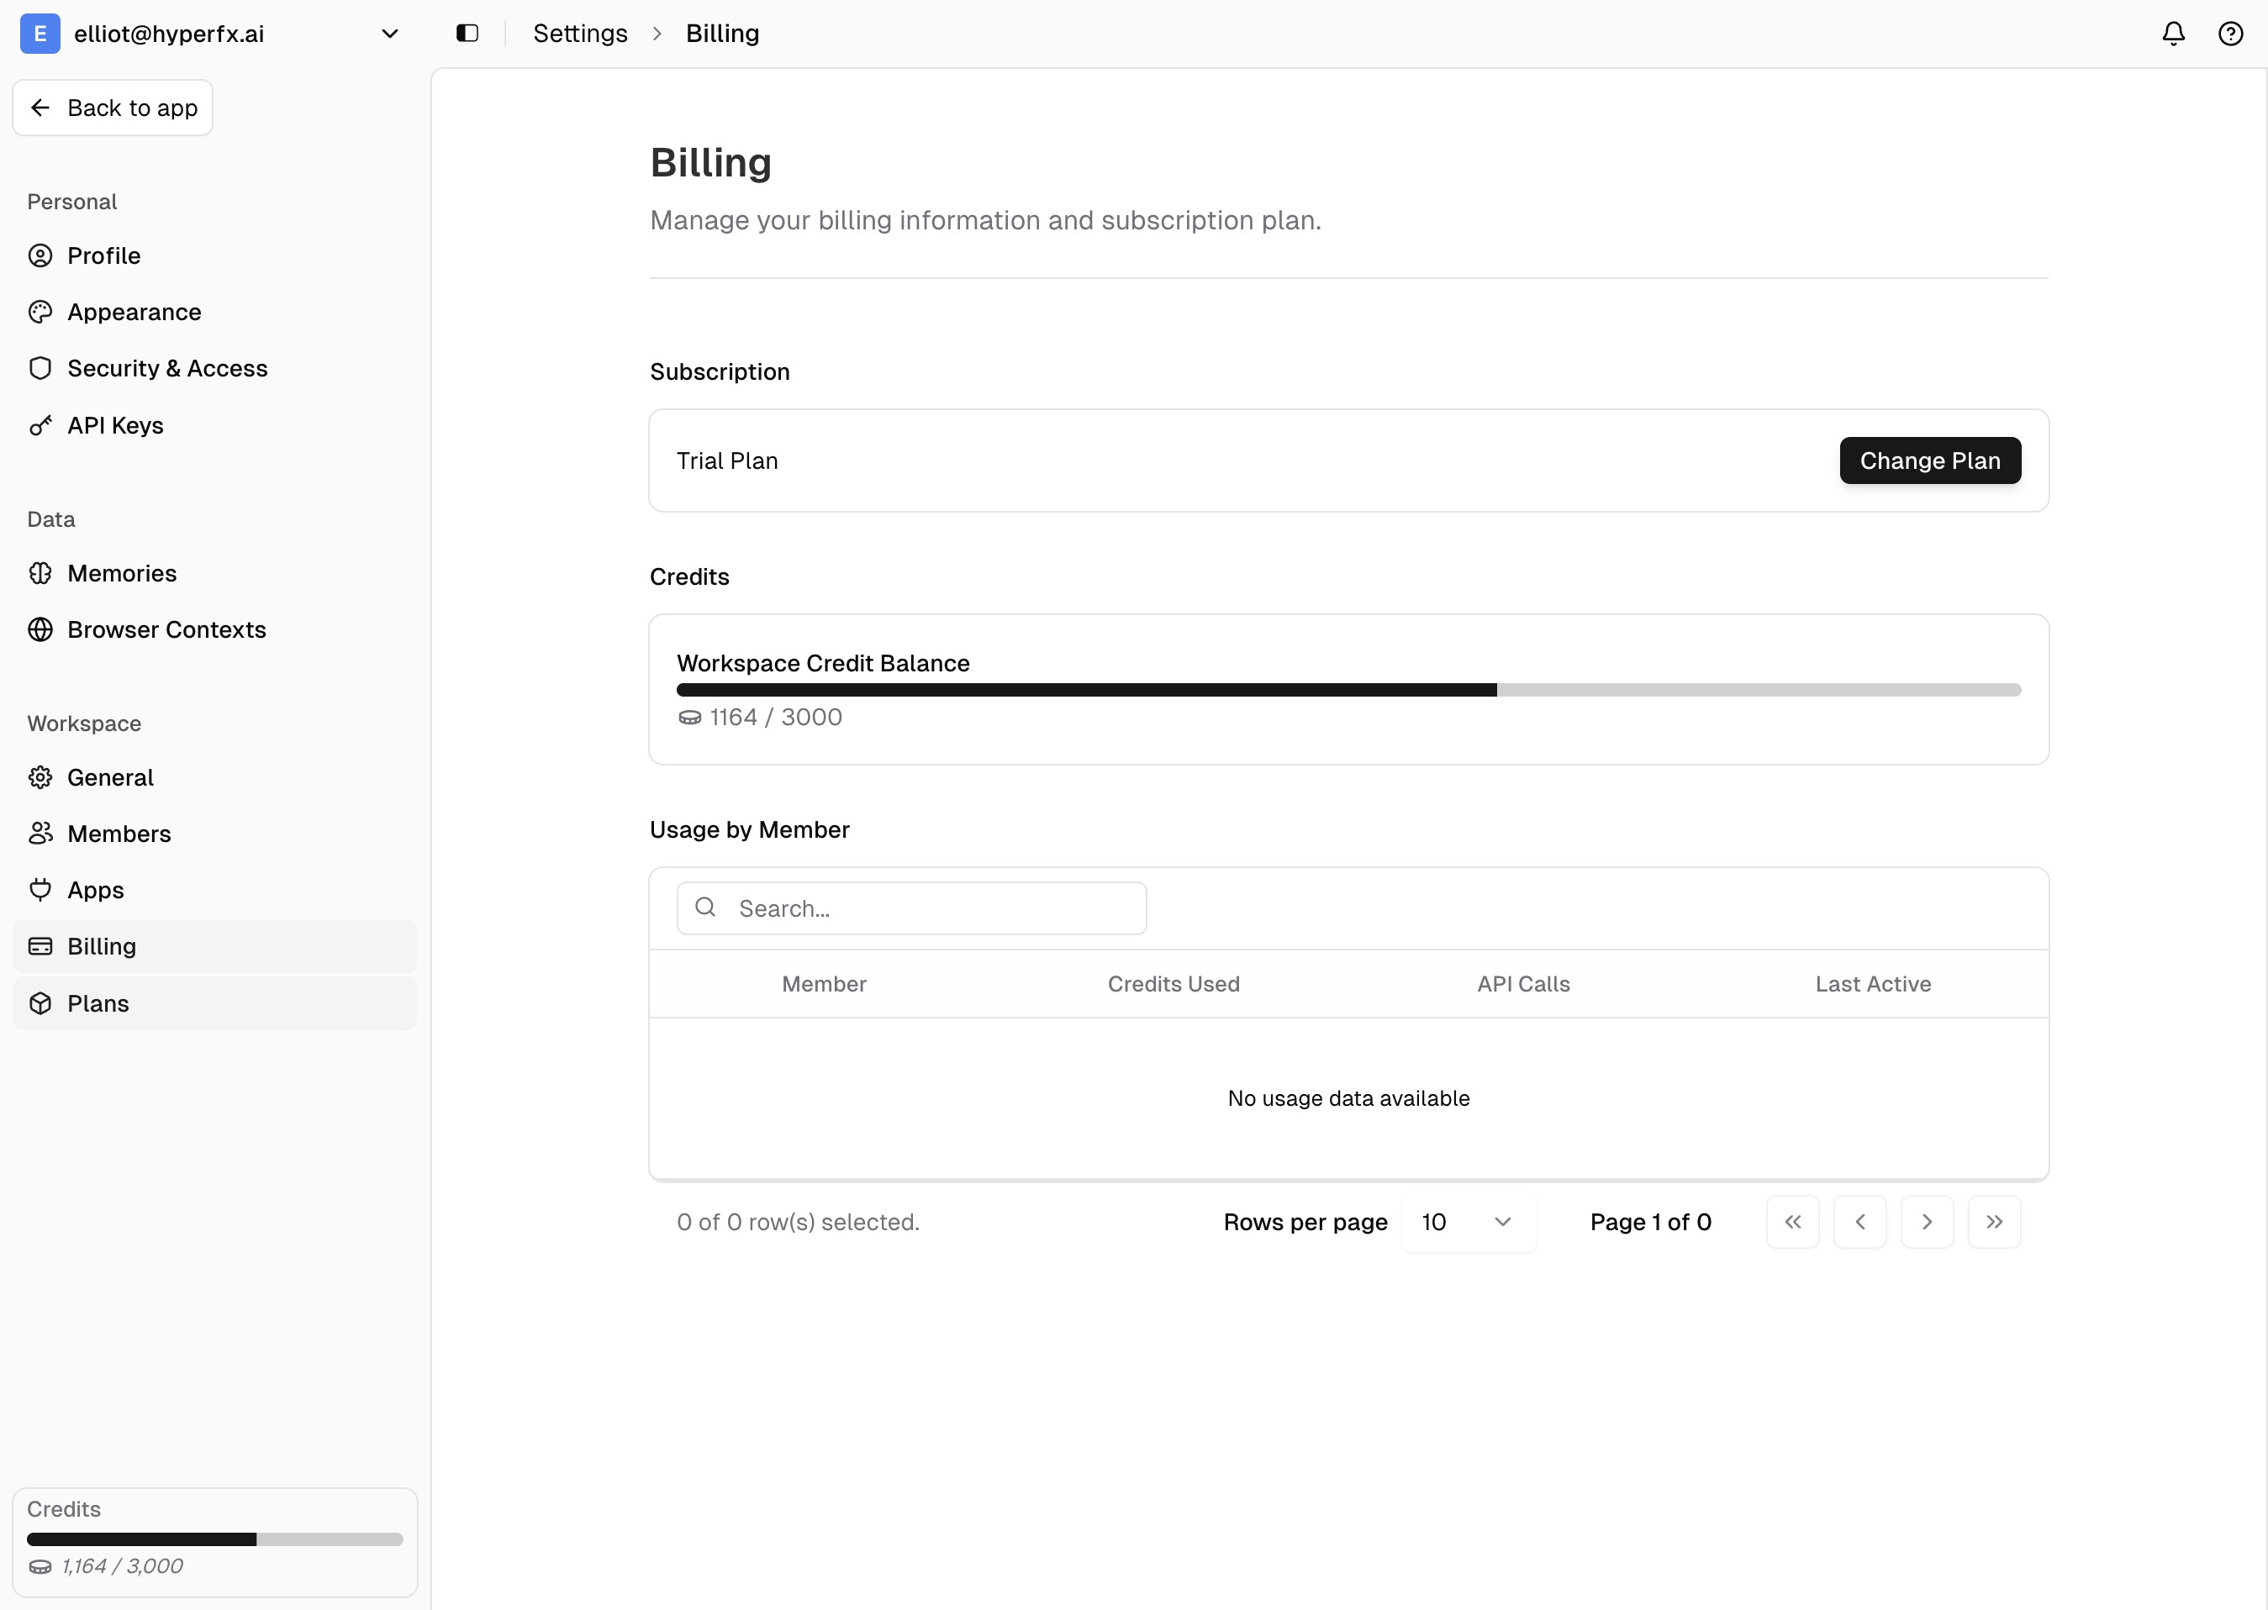The width and height of the screenshot is (2268, 1610).
Task: Click the Change Plan button
Action: 1929,460
